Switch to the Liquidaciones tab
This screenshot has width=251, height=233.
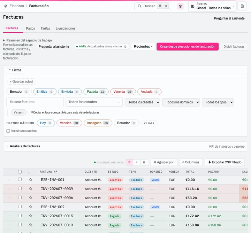(66, 28)
